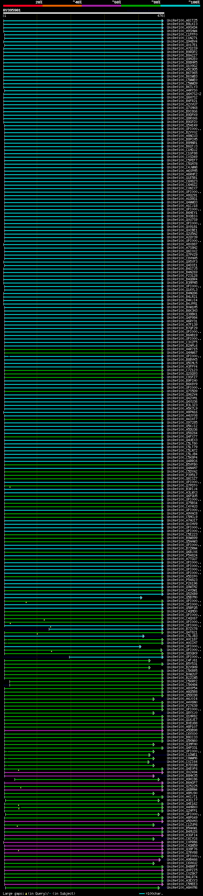Screen dimensions: 203x896
Task: Click the arrowhead ending the UniRef100_C4FJ61 alignment
Action: [150, 660]
